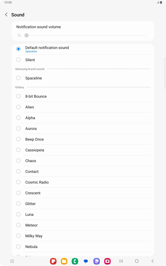
Task: Open the green Phone app icon
Action: [75, 261]
